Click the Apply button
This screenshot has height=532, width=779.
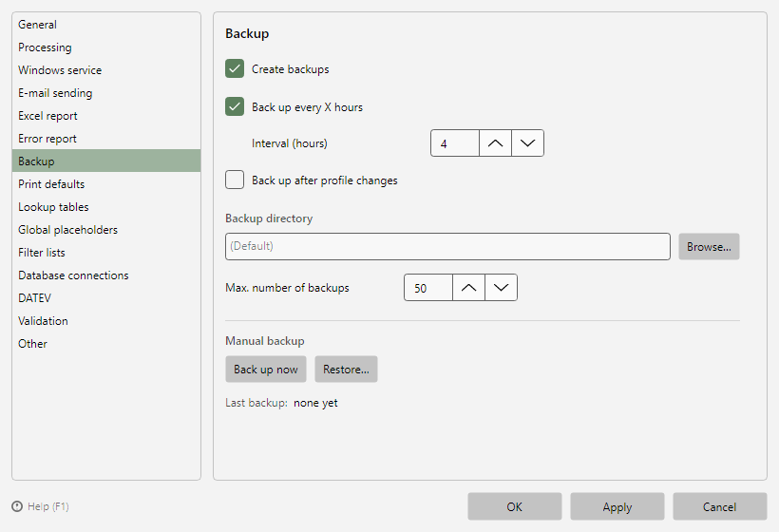[x=617, y=506]
